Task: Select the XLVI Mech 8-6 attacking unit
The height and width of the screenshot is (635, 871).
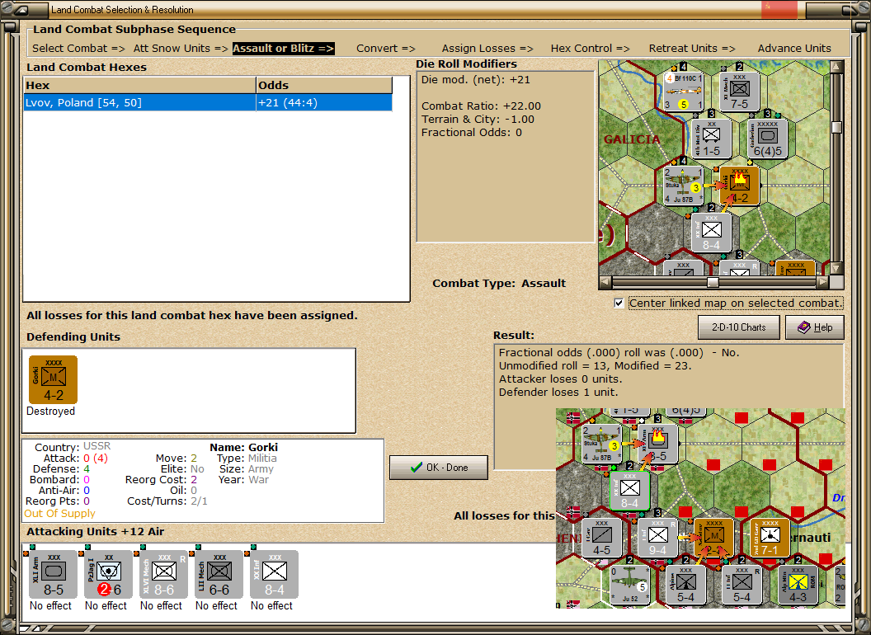Action: (x=164, y=575)
